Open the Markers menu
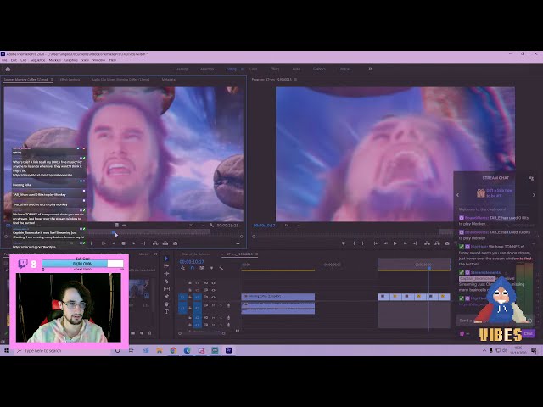 pos(54,60)
